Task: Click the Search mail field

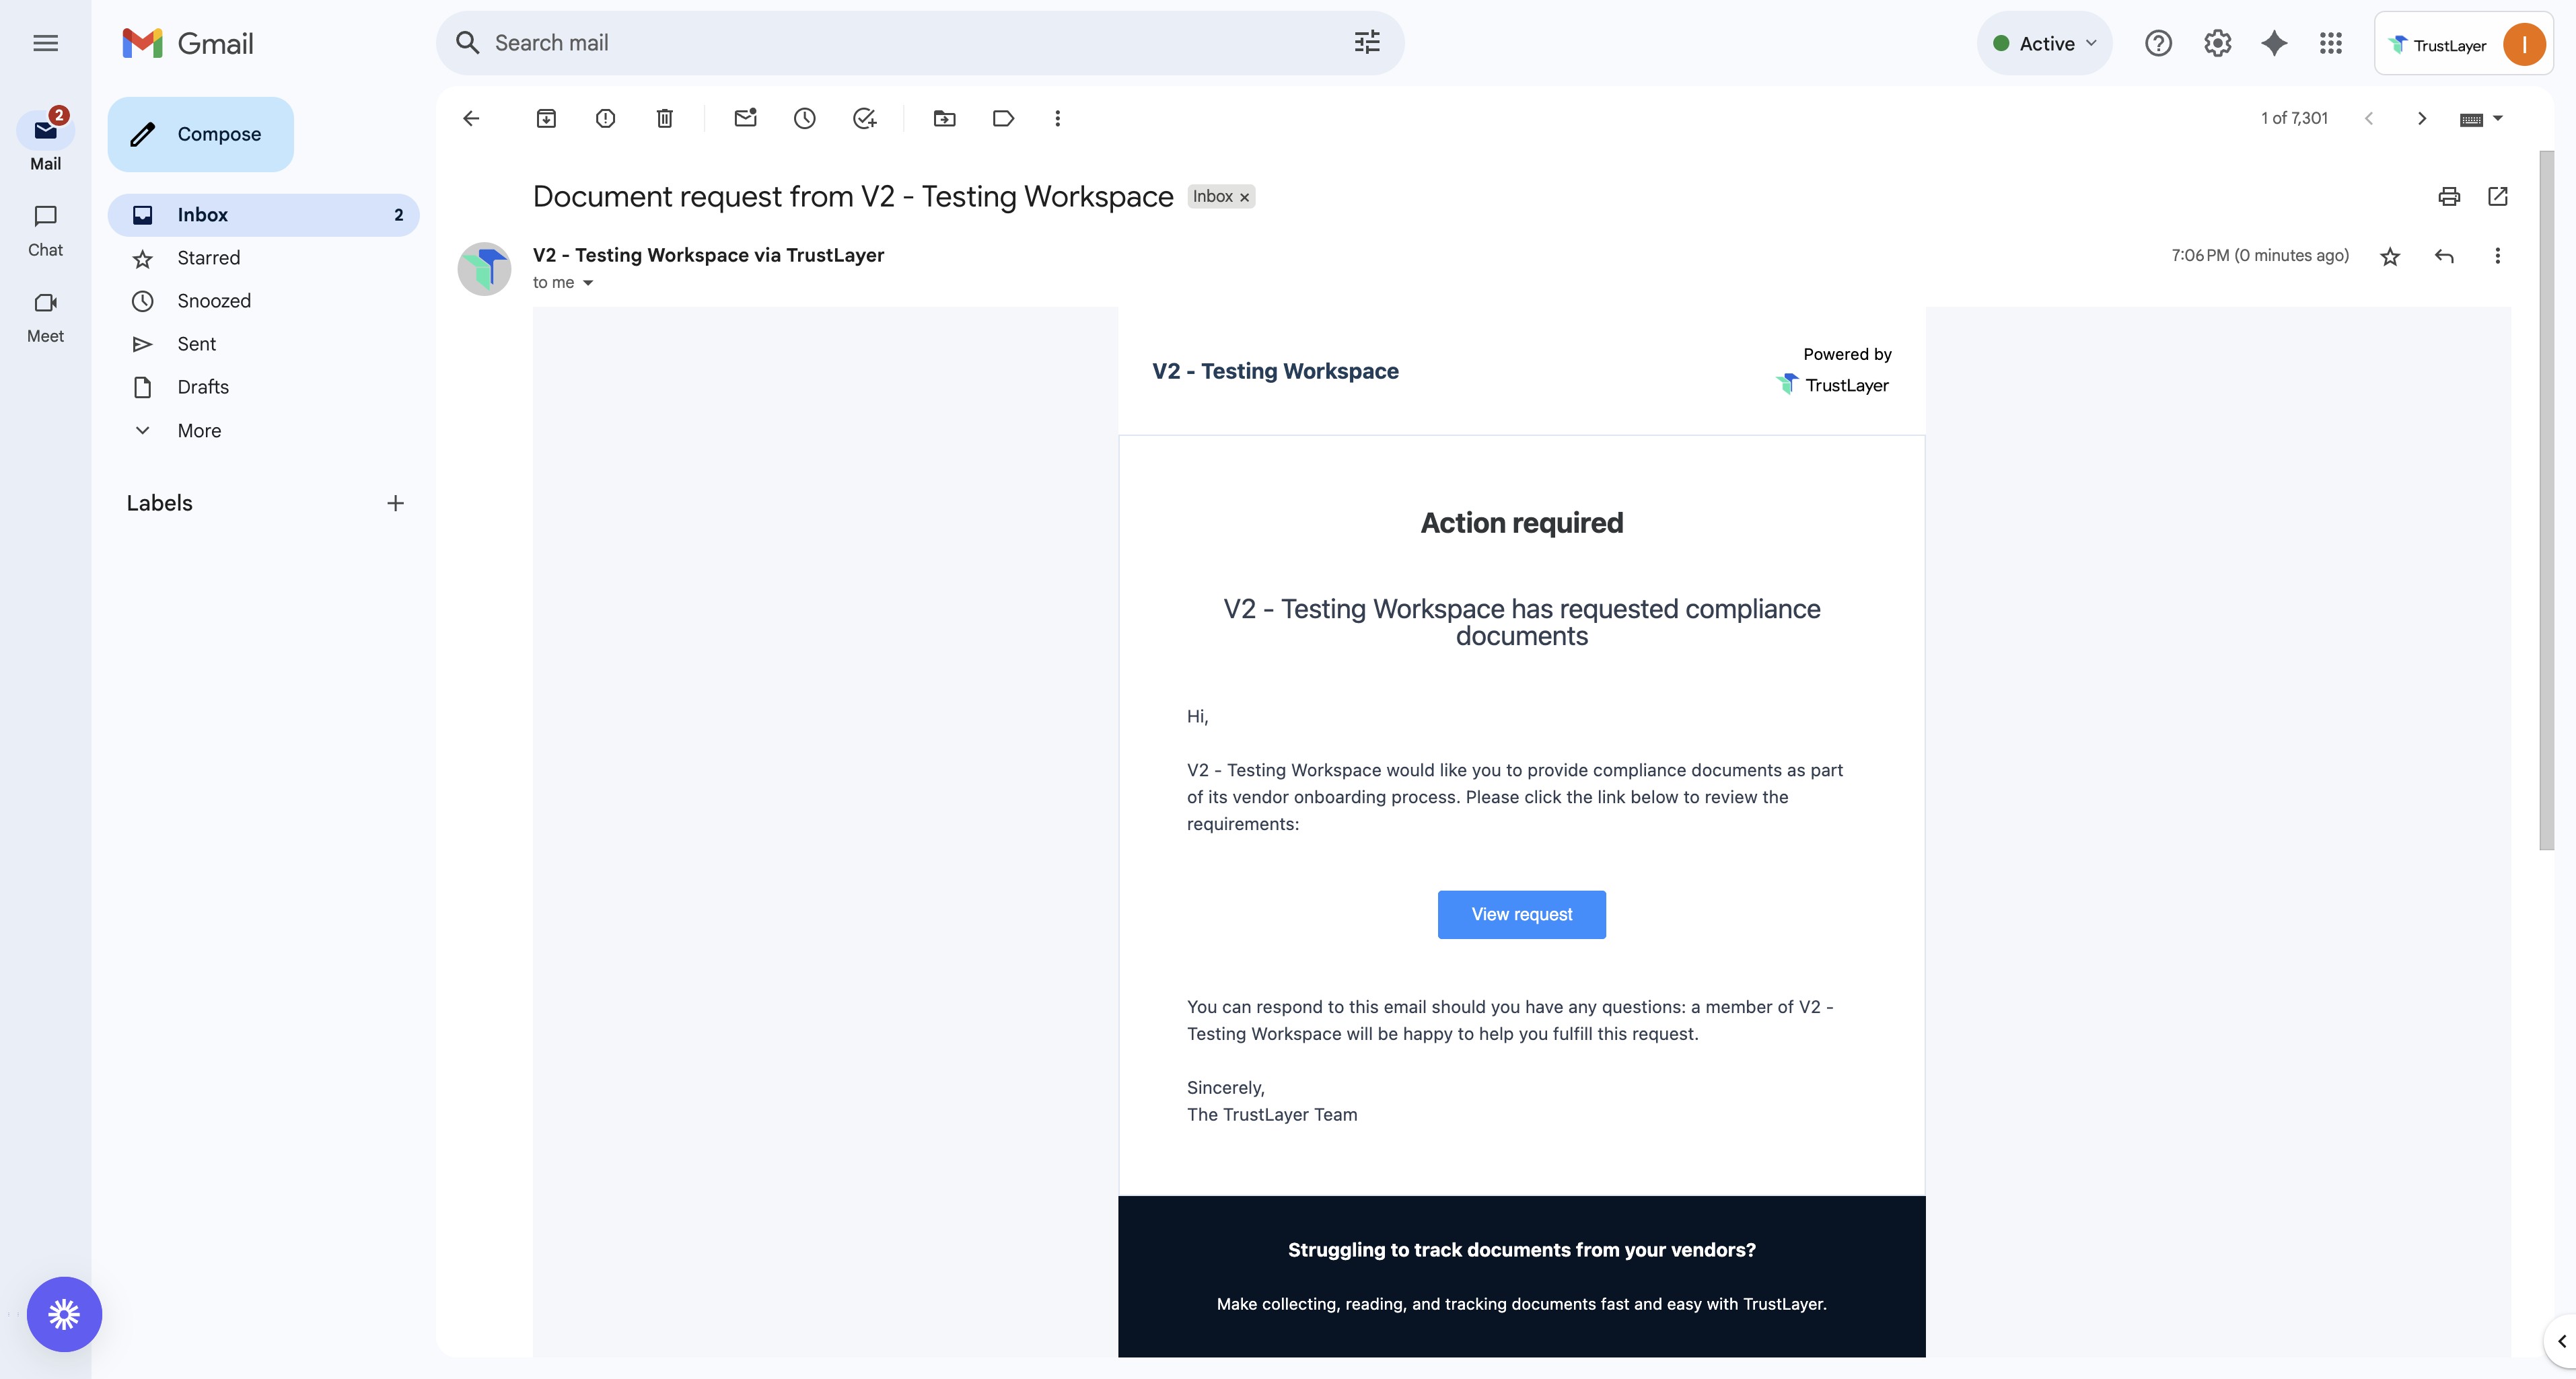Action: pos(900,43)
